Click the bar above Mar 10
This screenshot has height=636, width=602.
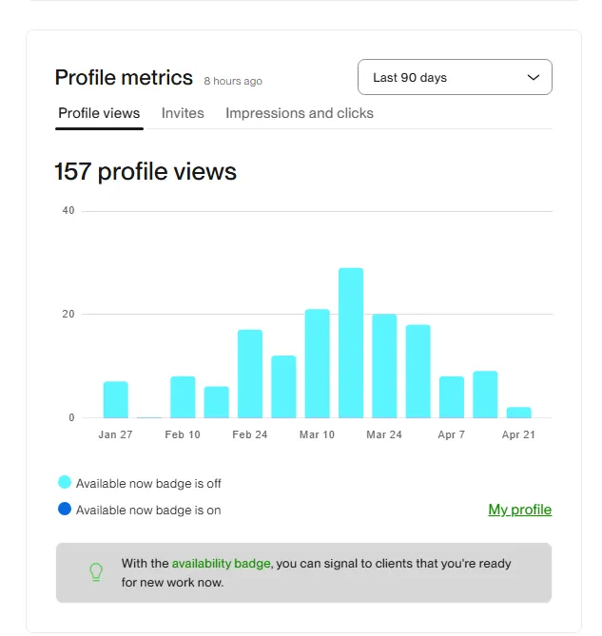317,363
